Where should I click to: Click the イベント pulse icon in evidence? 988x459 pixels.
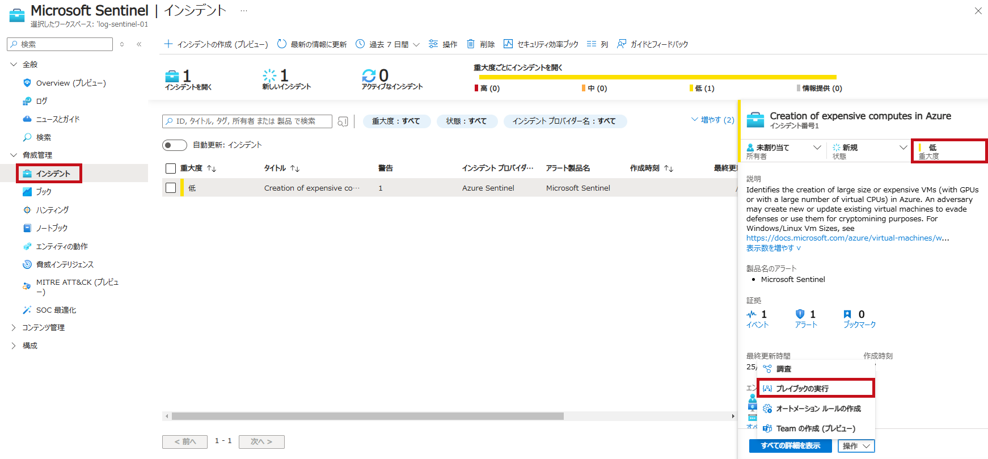pyautogui.click(x=751, y=314)
